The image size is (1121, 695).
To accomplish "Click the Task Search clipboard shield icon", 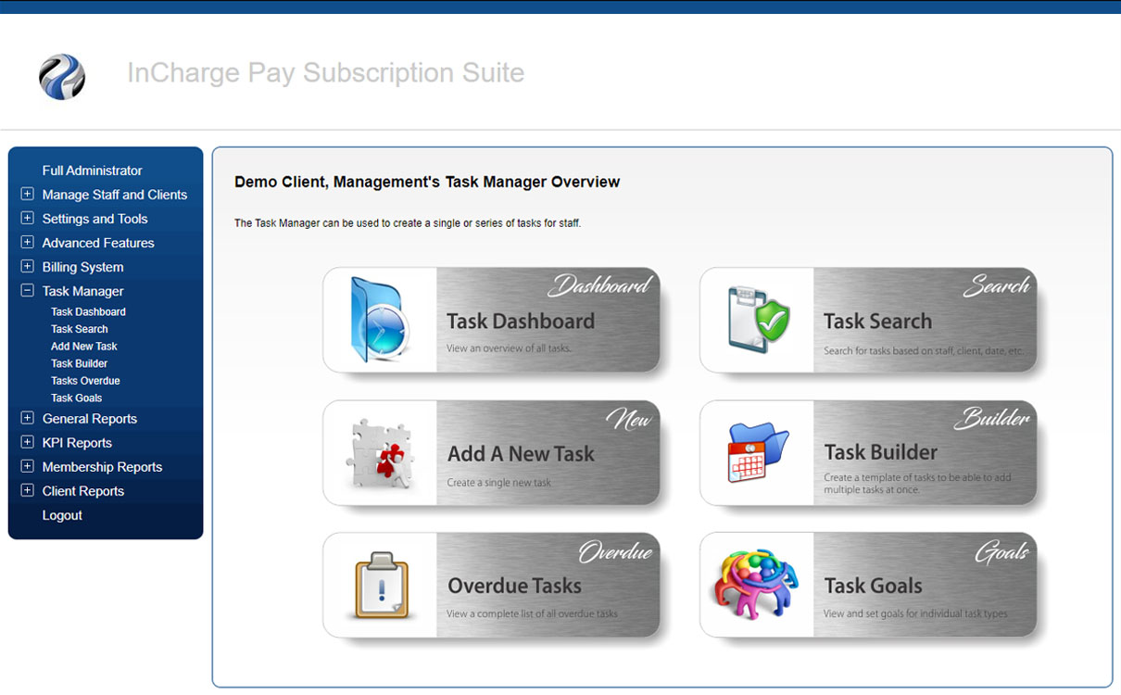I will [758, 320].
